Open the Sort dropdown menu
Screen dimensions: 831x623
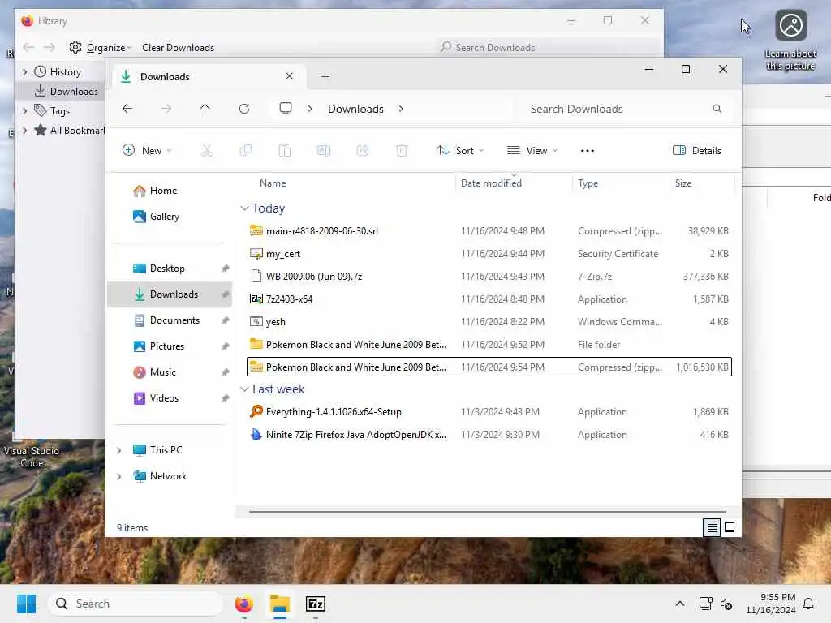pos(460,150)
